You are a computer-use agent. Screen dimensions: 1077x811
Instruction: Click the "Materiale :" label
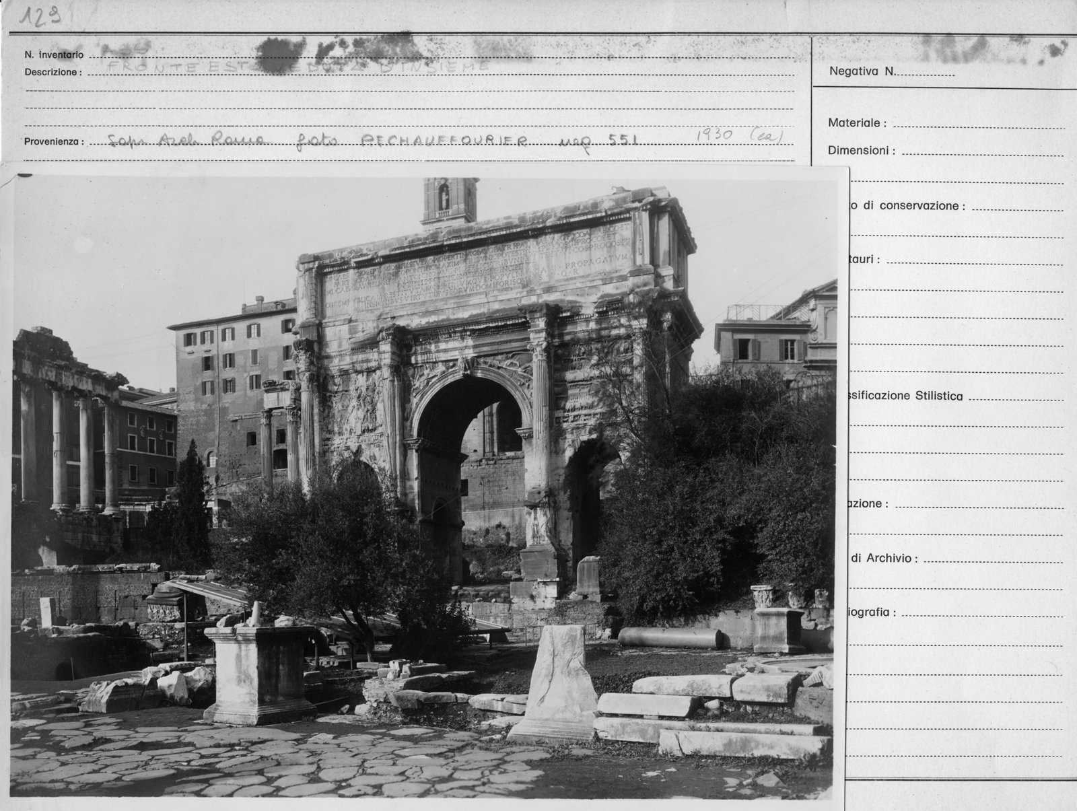[857, 123]
